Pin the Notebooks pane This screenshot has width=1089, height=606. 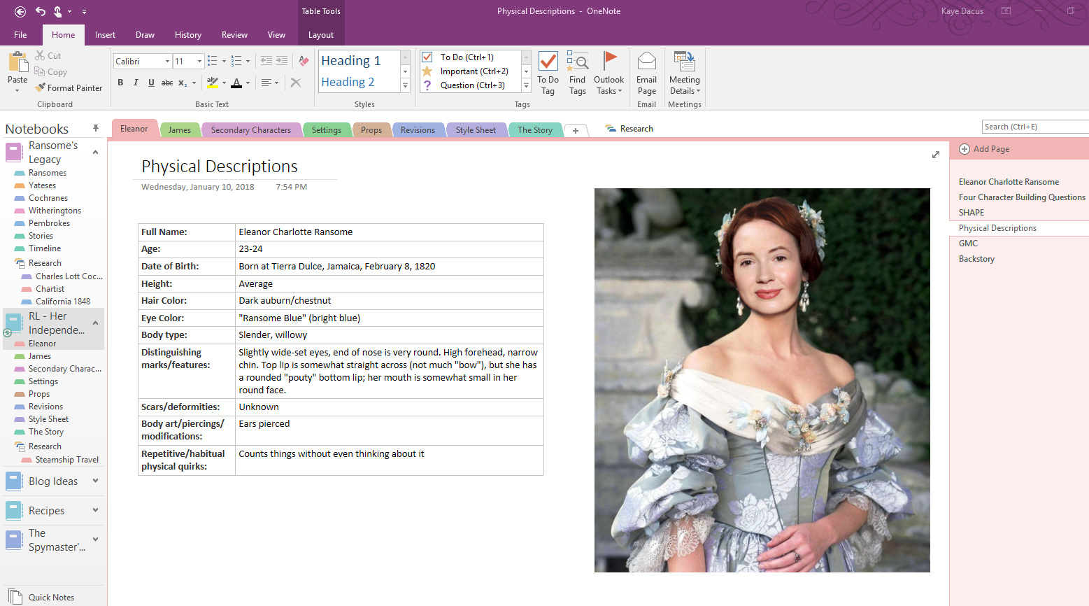tap(96, 128)
